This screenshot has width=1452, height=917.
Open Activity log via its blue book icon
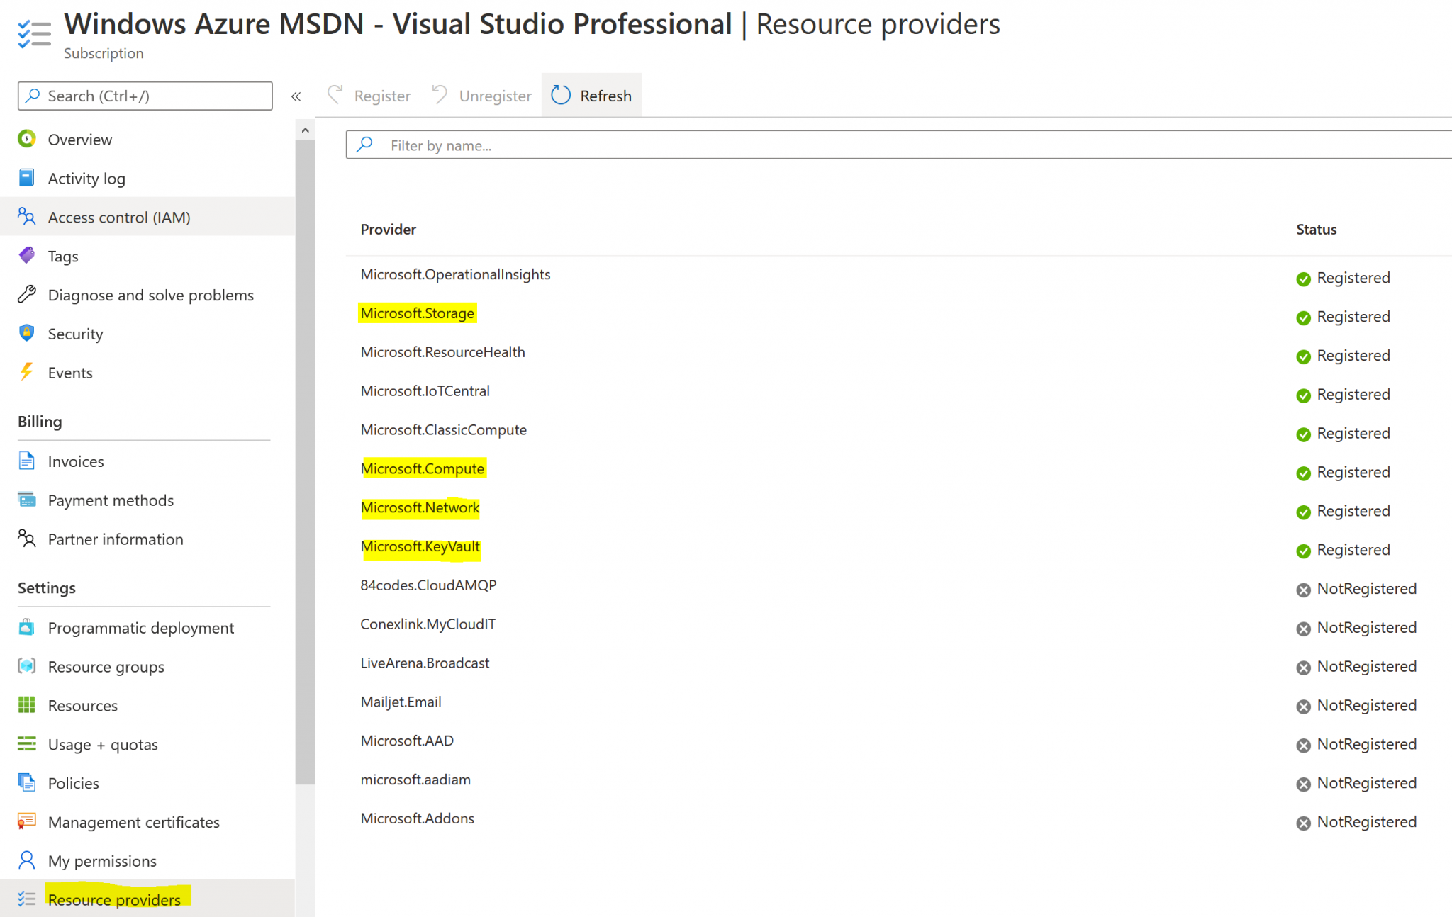coord(26,178)
